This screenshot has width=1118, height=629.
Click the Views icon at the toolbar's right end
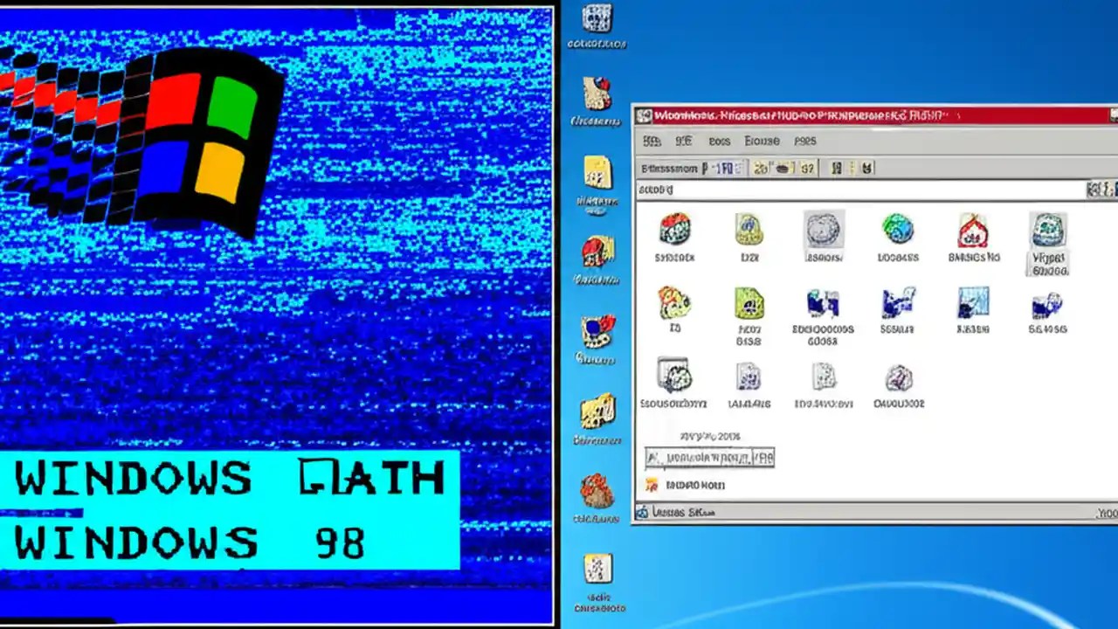tap(867, 168)
